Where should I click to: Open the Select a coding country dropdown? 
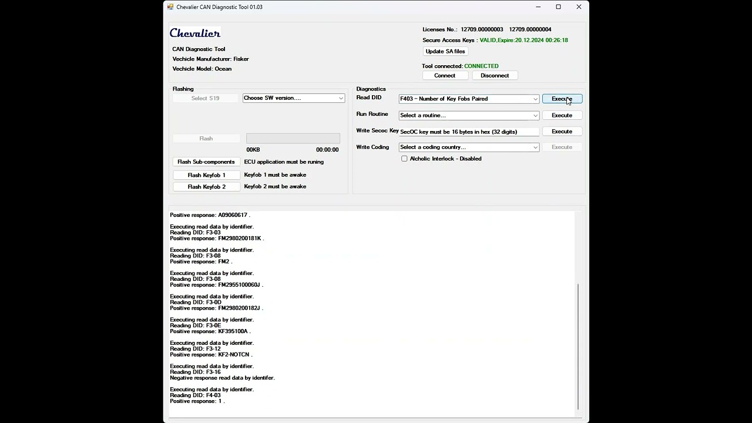(469, 147)
